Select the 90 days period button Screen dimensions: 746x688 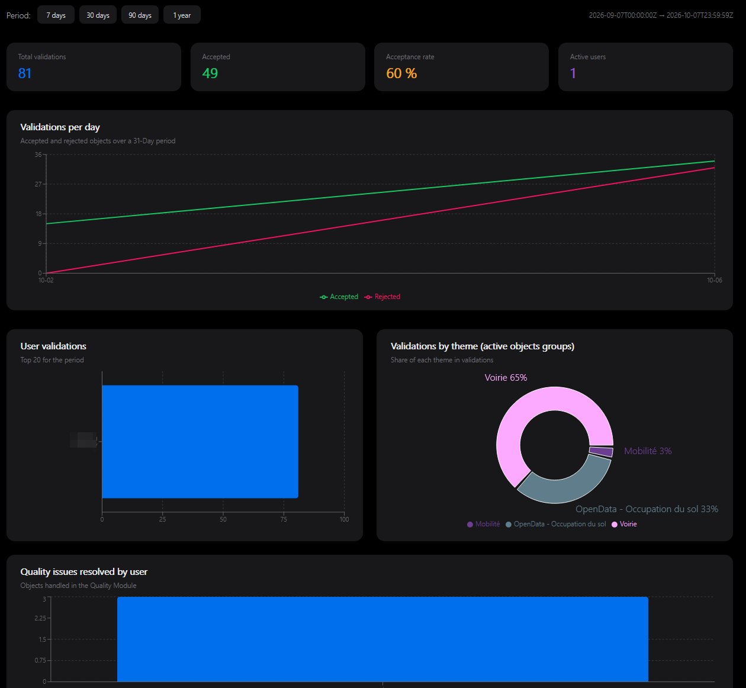(x=140, y=15)
